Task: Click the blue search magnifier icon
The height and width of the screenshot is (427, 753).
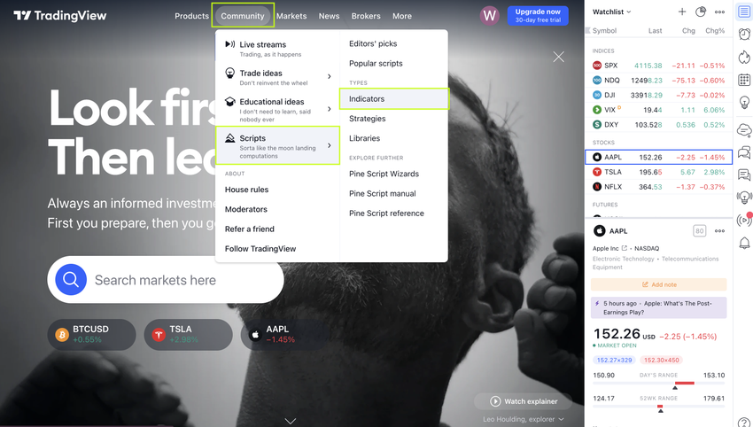Action: 71,280
